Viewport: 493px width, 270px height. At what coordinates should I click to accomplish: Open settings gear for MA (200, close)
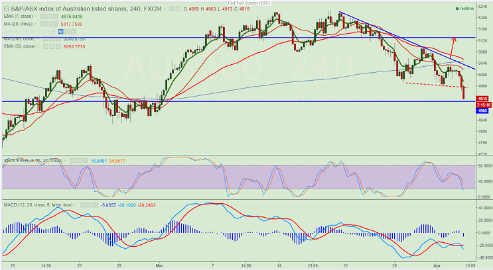(x=52, y=39)
